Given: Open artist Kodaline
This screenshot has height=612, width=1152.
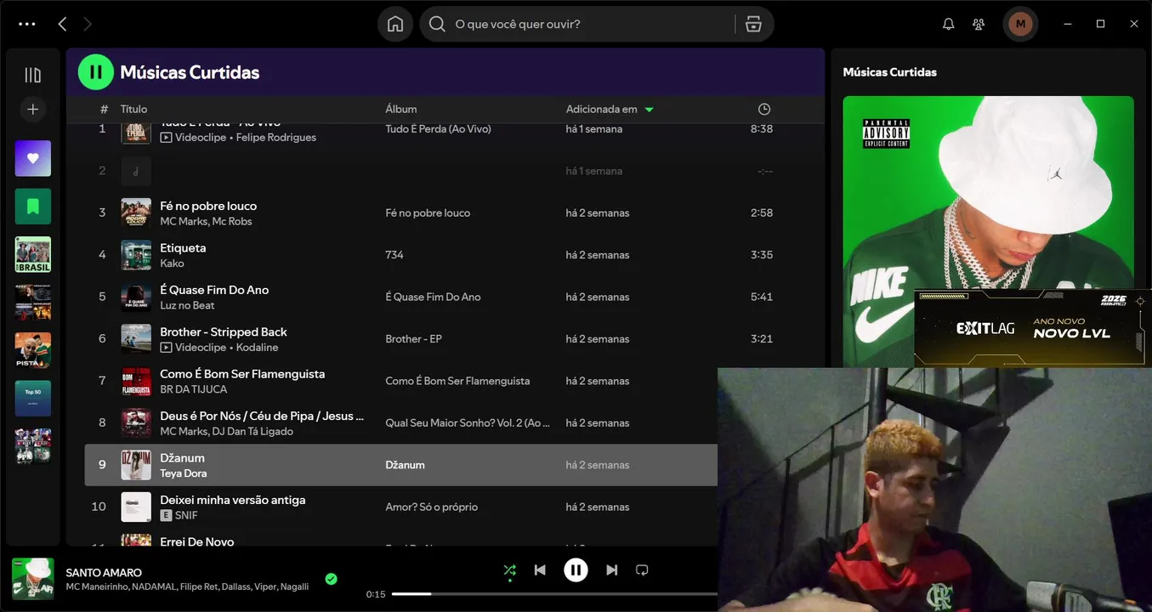Looking at the screenshot, I should tap(257, 348).
